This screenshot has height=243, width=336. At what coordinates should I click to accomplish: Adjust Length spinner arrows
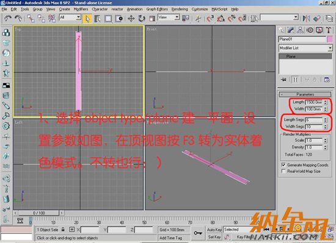point(326,102)
